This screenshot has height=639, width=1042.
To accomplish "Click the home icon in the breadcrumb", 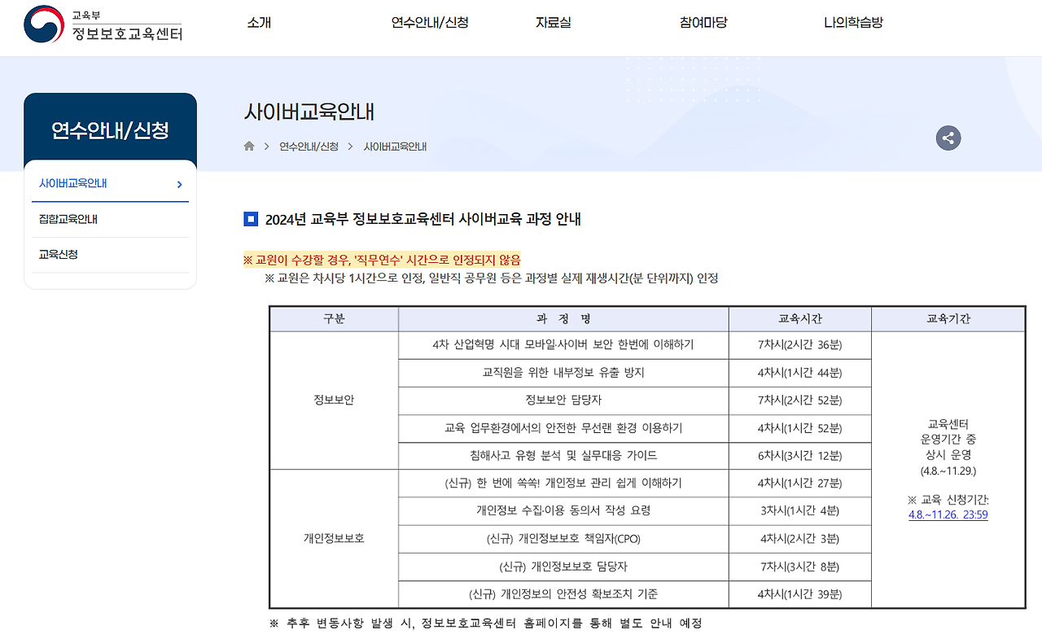I will [249, 146].
